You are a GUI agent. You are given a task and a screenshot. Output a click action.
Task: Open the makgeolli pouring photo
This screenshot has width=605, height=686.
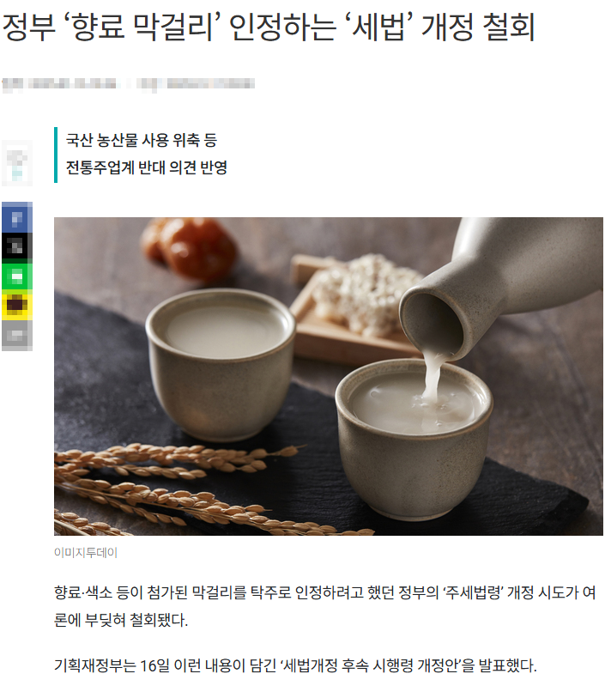[329, 376]
